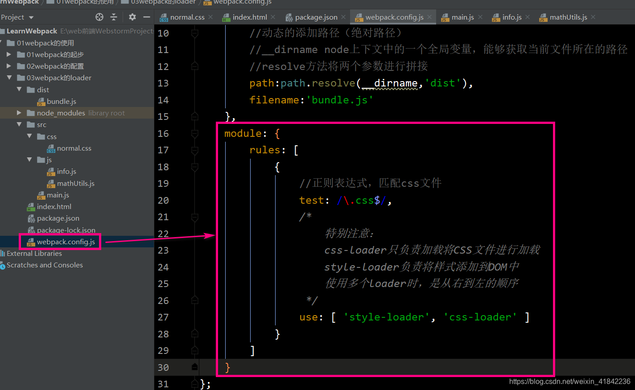This screenshot has height=390, width=635.
Task: Click 'style-loader' string on line 27
Action: 386,317
